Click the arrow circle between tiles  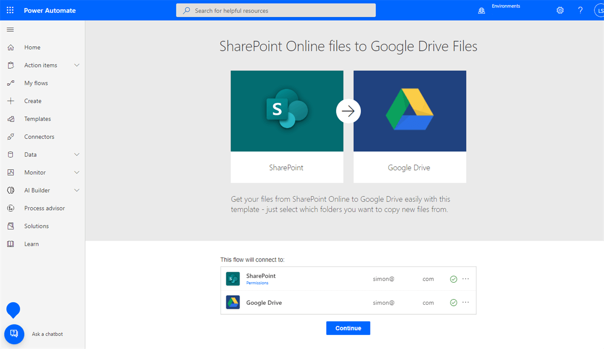(348, 111)
